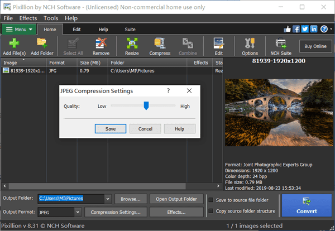Click the Effects column header
Screen dimensions: 335x231
pos(199,62)
